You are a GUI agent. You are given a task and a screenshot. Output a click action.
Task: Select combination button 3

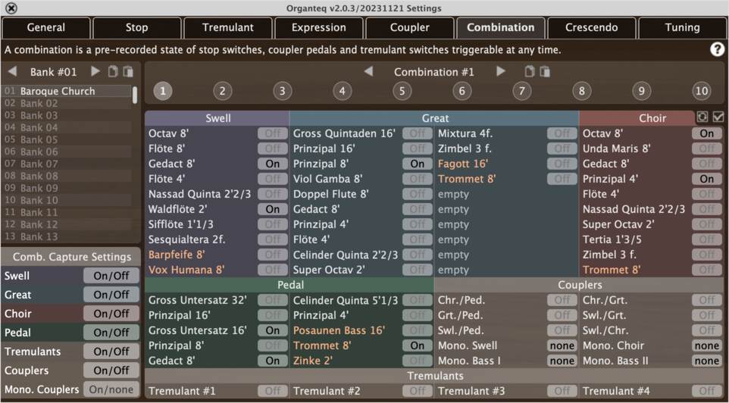282,91
